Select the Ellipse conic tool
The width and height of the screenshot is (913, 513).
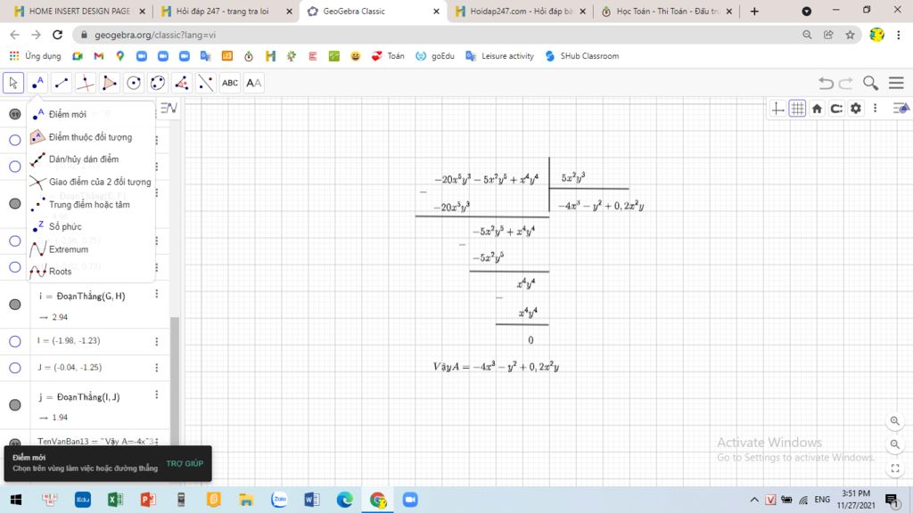pos(158,83)
